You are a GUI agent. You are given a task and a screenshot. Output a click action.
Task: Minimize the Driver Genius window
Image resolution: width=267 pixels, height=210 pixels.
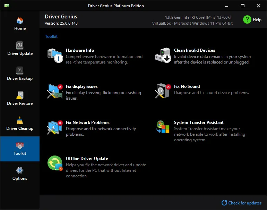[x=226, y=6]
